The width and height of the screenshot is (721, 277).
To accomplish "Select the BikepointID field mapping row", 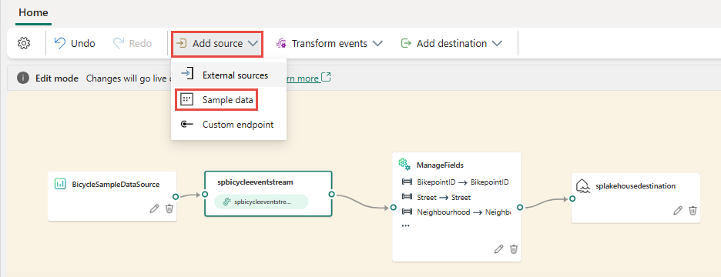I will click(x=455, y=182).
